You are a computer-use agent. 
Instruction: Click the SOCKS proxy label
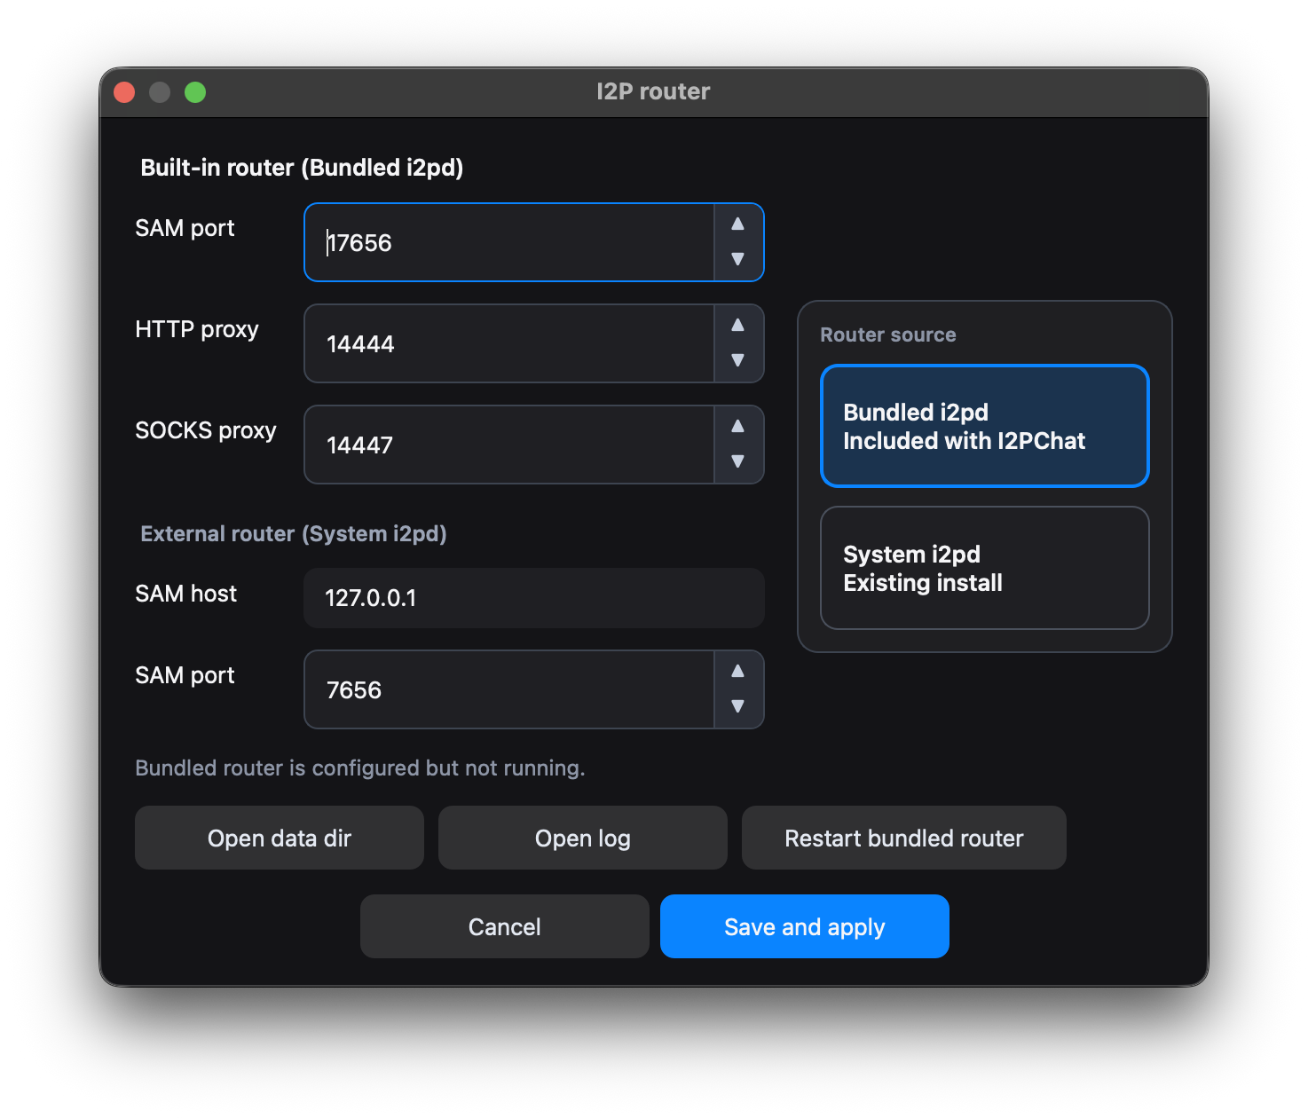pos(206,430)
